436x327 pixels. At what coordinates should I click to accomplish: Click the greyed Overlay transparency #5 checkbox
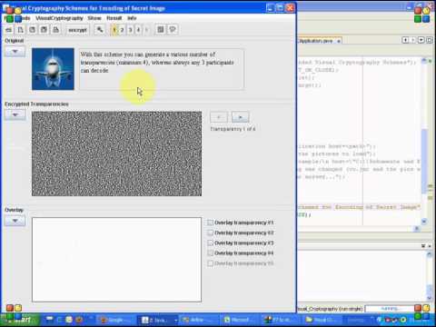point(210,263)
